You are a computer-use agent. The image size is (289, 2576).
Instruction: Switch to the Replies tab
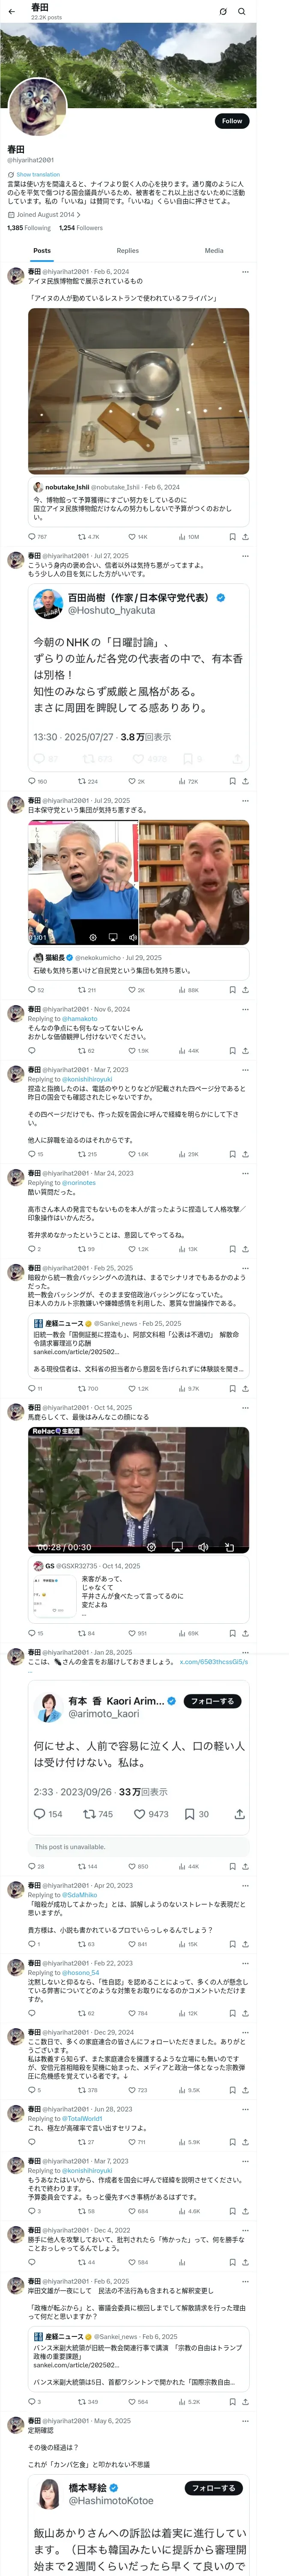(128, 251)
